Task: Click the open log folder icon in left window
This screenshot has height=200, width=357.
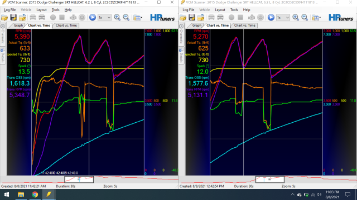Action: pyautogui.click(x=4, y=17)
